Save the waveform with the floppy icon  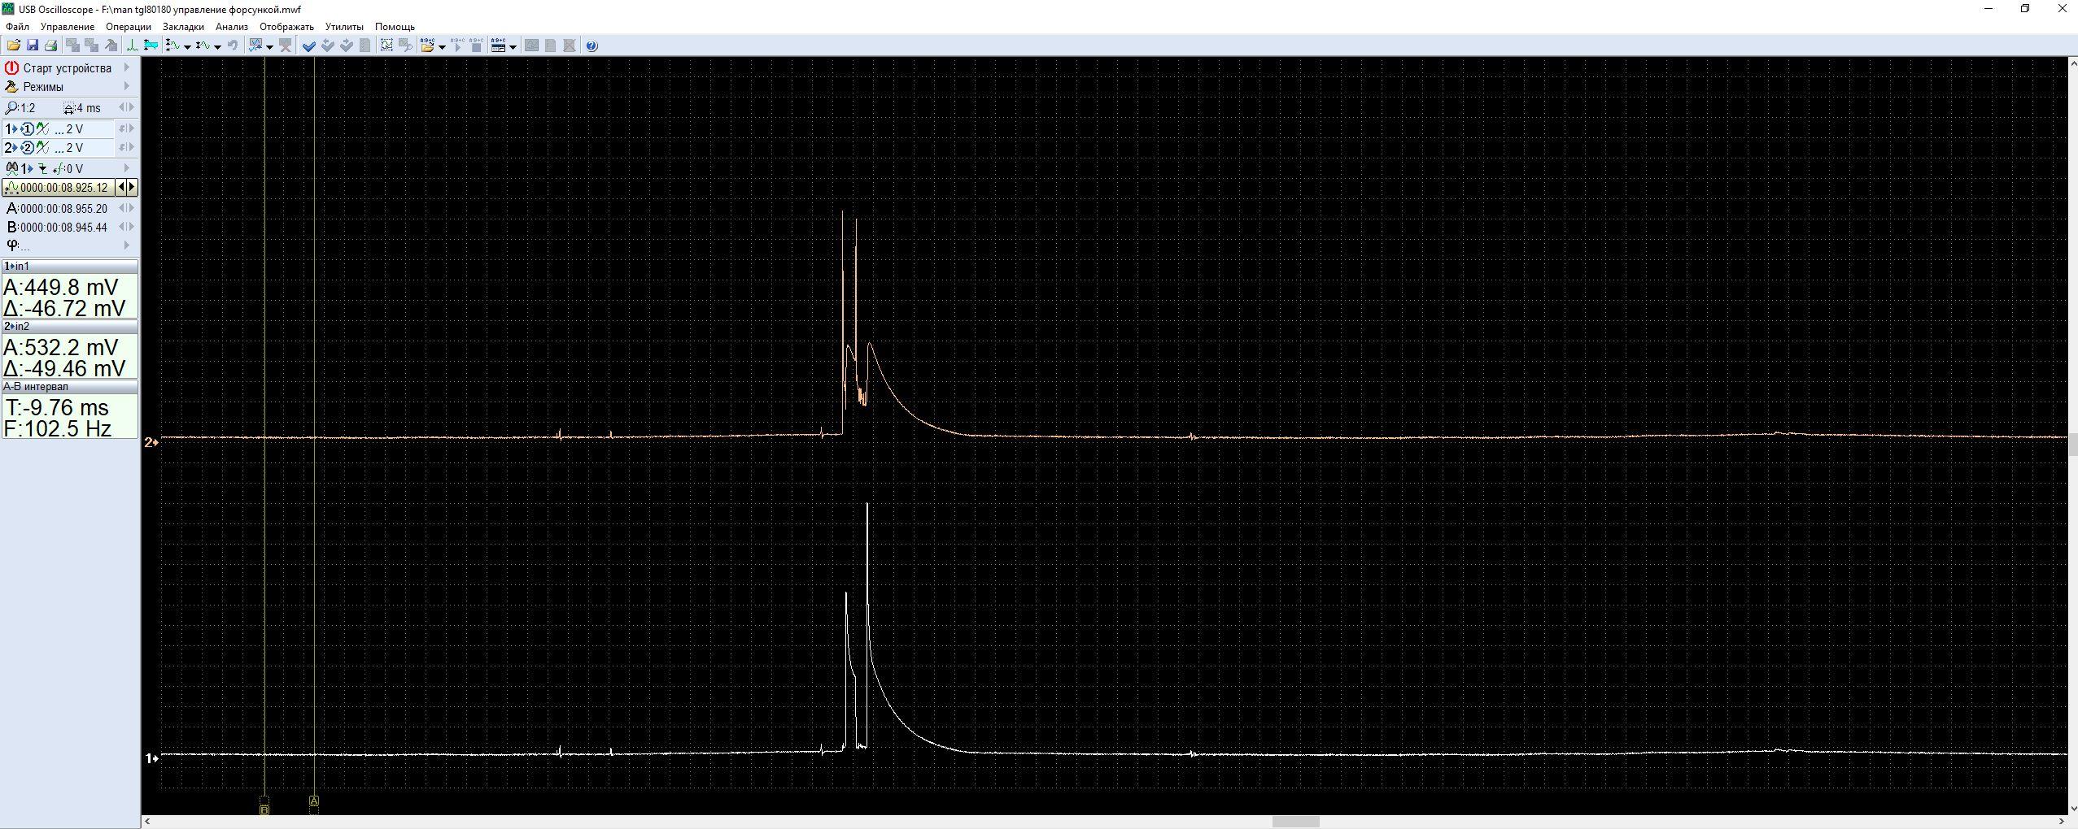(33, 46)
